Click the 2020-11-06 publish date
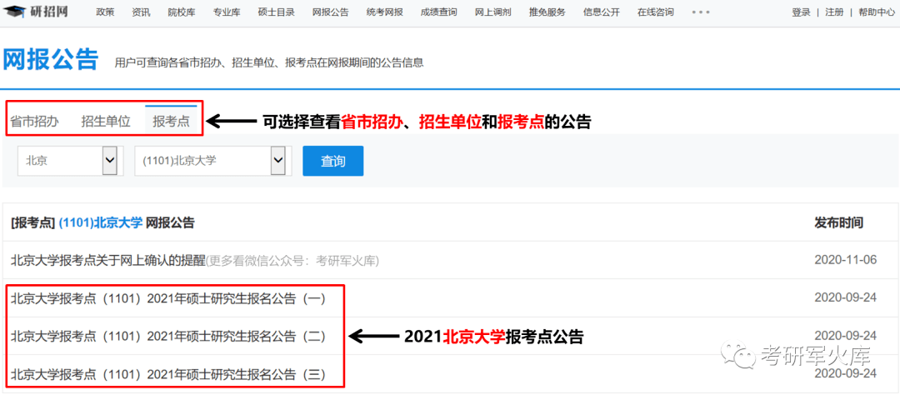The height and width of the screenshot is (395, 900). (846, 260)
